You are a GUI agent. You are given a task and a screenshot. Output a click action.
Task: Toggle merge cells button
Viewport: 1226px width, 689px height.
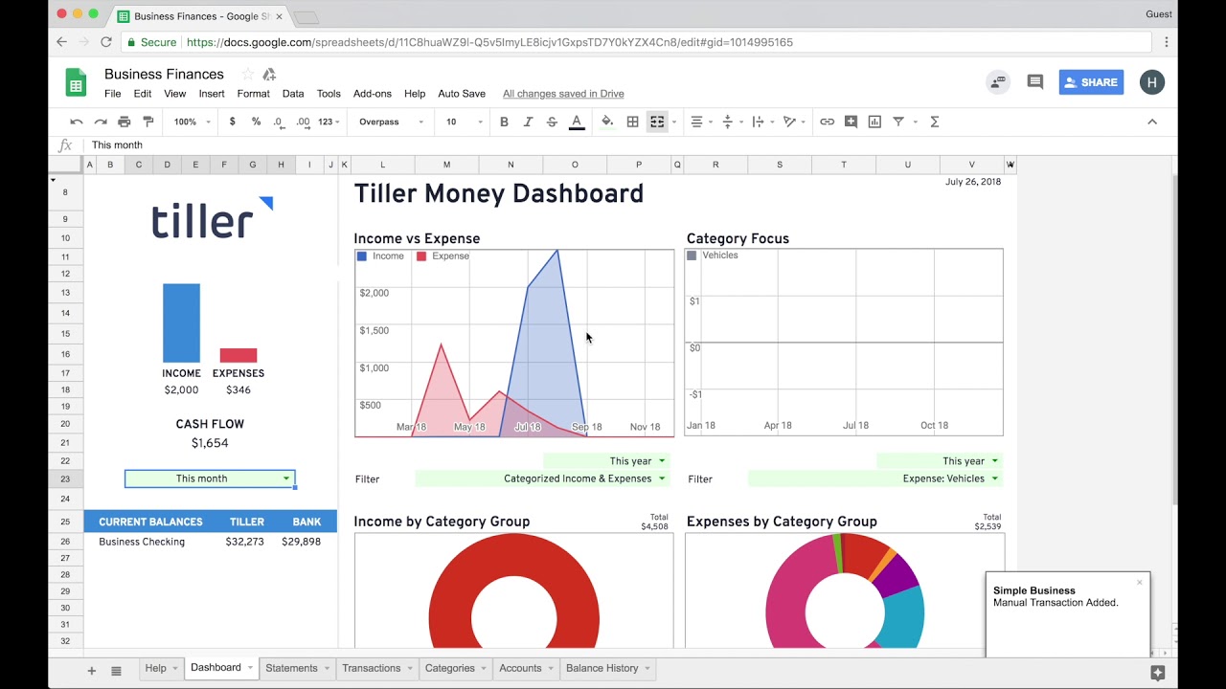[657, 122]
